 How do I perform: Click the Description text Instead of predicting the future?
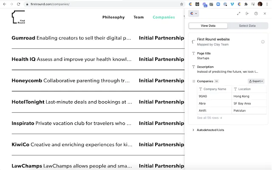[x=227, y=72]
